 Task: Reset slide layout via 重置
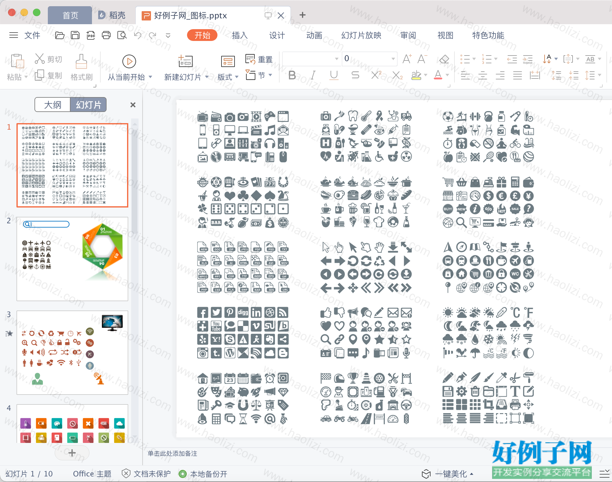click(259, 59)
